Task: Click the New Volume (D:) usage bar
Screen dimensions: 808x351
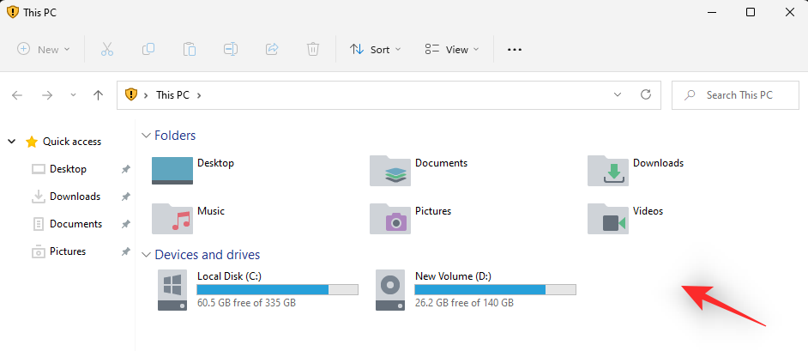Action: point(495,290)
